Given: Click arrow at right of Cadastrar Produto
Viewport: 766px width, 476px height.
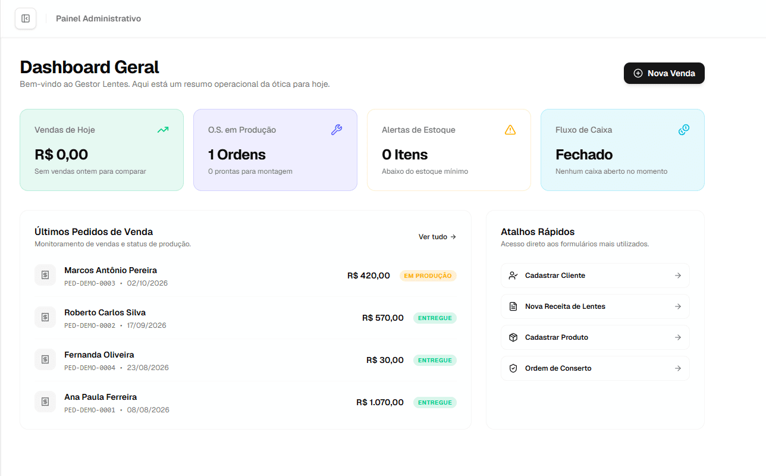Looking at the screenshot, I should [x=678, y=337].
